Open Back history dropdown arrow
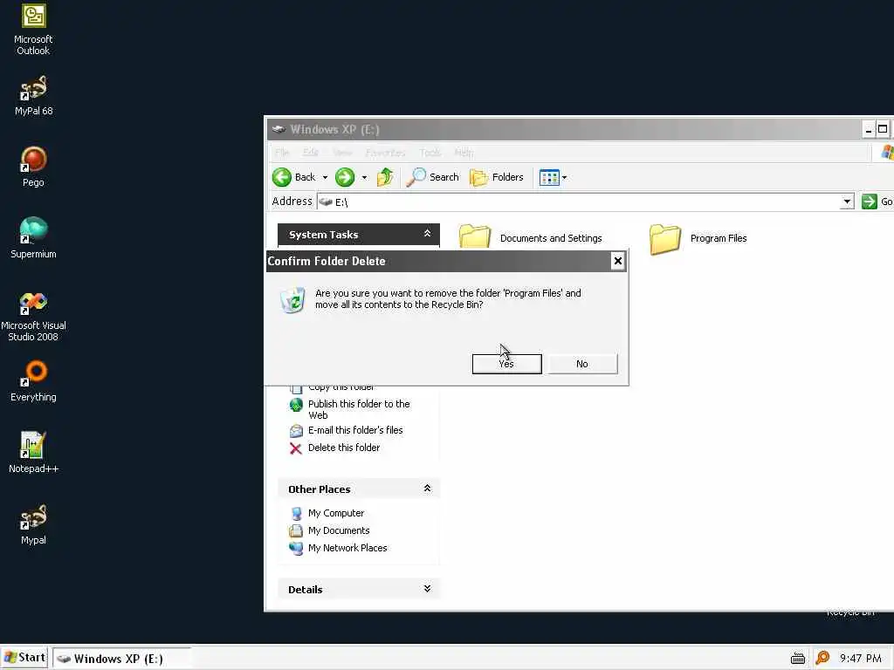The image size is (894, 670). click(325, 177)
